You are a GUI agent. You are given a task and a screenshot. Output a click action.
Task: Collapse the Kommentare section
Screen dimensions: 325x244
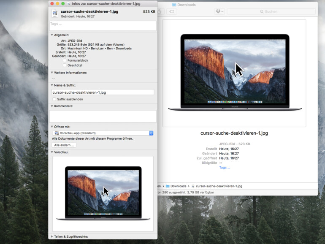click(x=52, y=106)
